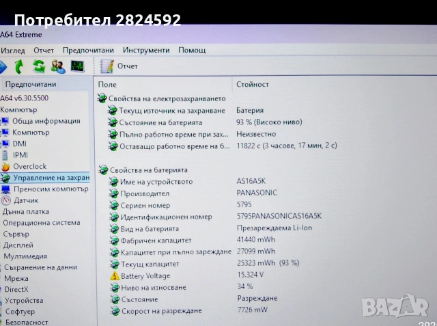Viewport: 437px width, 326px height.
Task: Switch to the Предпочитани sidebar tab
Action: click(31, 84)
